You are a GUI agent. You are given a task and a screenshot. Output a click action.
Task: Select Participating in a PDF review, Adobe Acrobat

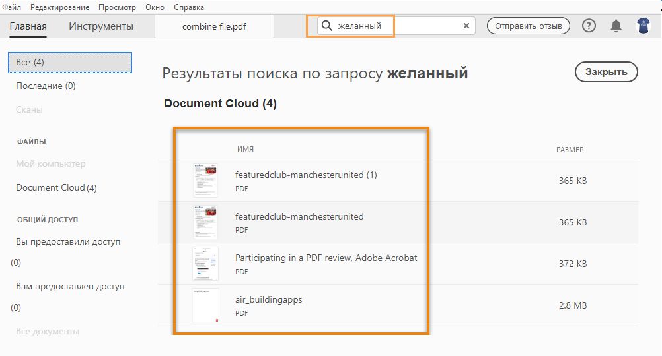(x=326, y=258)
